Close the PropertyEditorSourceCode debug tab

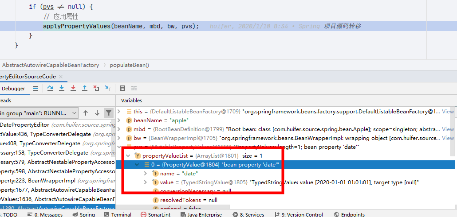tap(61, 77)
